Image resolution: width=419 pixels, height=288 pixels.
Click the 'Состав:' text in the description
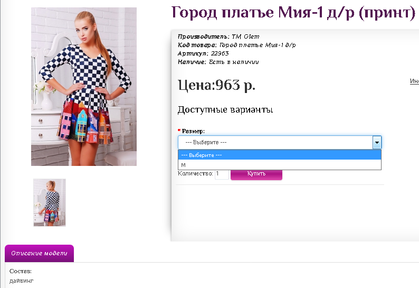click(21, 271)
